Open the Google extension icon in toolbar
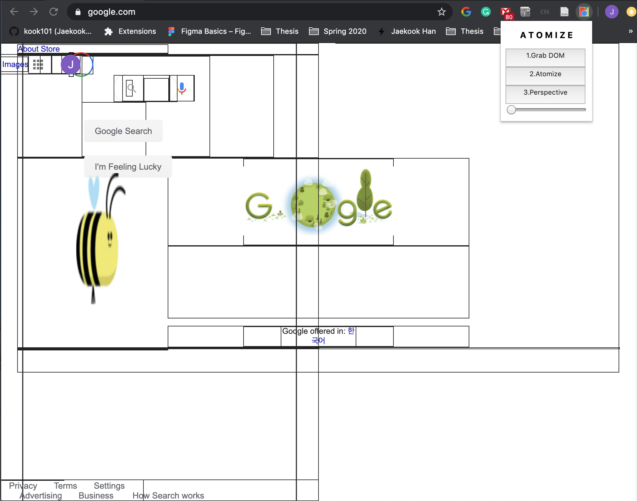This screenshot has width=637, height=501. click(x=466, y=12)
